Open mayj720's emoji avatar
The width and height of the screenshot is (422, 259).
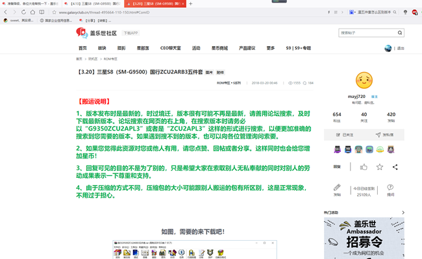point(364,80)
